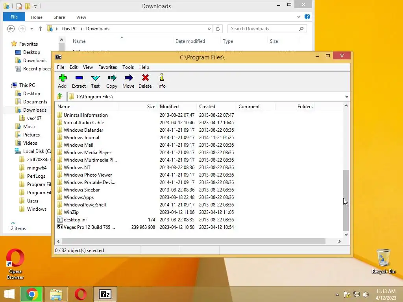This screenshot has width=403, height=302.
Task: Launch Chrome from the taskbar
Action: click(32, 294)
